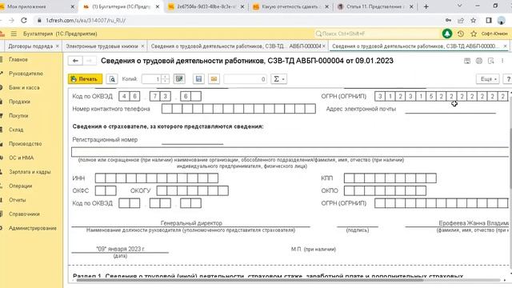
Task: Open notifications green bell icon
Action: [447, 34]
